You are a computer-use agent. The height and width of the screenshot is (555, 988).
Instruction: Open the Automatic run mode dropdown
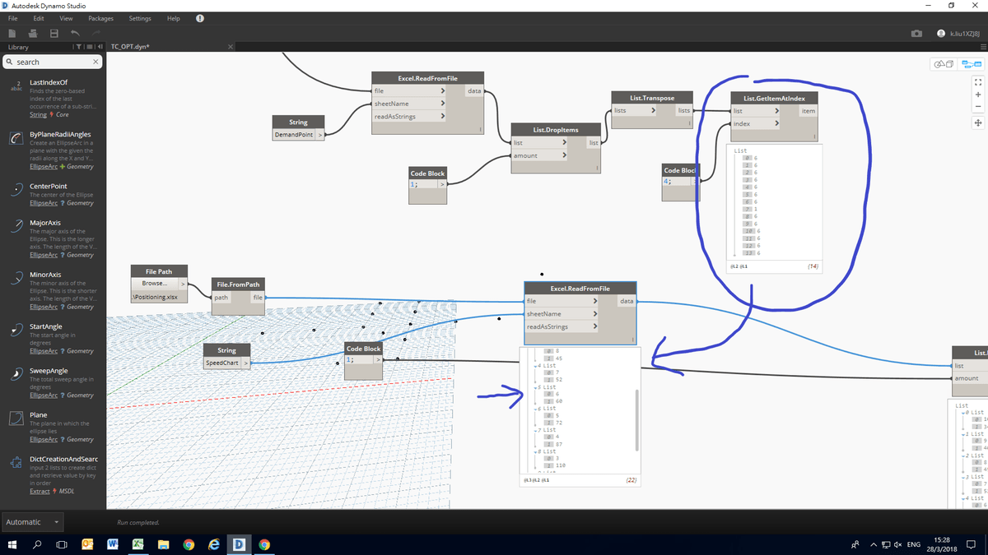[33, 521]
